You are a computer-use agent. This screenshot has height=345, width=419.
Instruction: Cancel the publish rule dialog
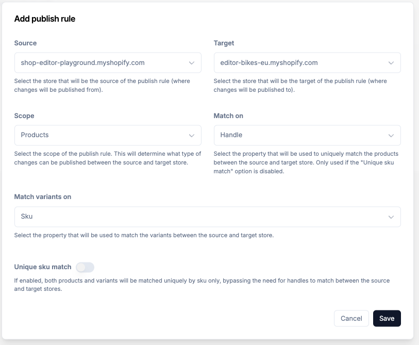click(351, 318)
